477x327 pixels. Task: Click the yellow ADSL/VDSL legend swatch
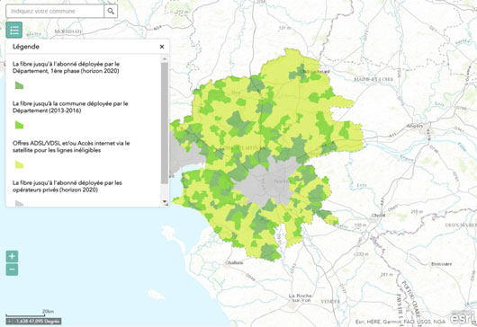19,164
